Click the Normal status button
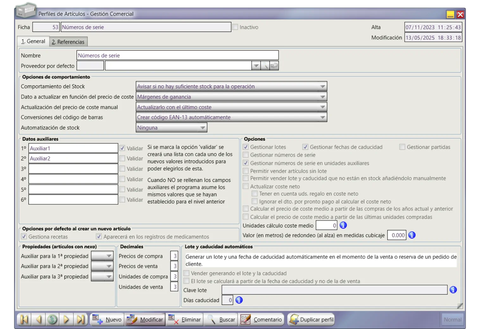The image size is (480, 329). 452,320
